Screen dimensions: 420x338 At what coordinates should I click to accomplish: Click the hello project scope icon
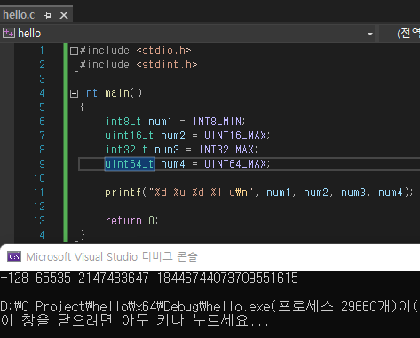pos(9,33)
